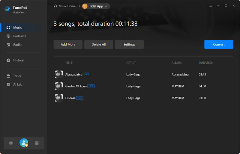Click the settings gear icon in bottom-left
This screenshot has width=240, height=154.
[11, 143]
